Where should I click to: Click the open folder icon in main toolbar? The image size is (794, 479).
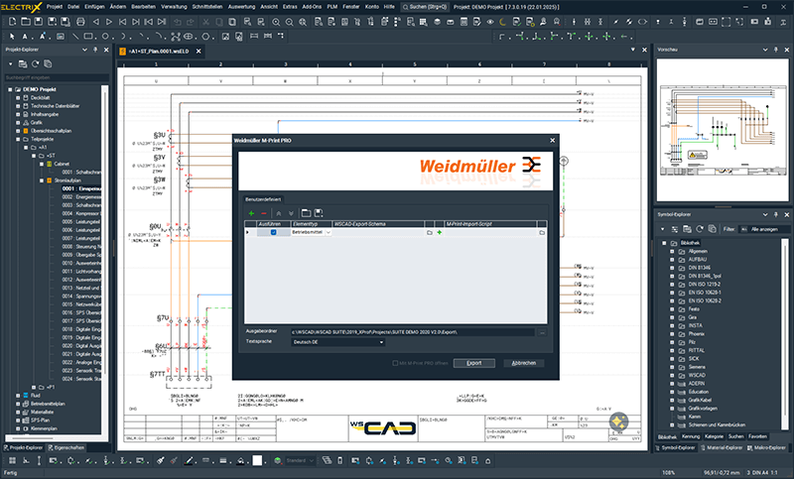tap(26, 22)
